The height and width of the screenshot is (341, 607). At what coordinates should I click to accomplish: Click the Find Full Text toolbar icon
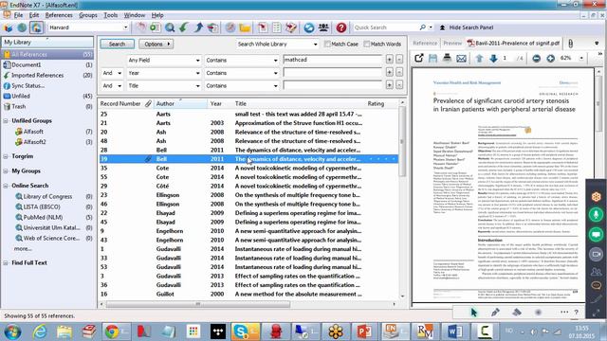point(212,27)
